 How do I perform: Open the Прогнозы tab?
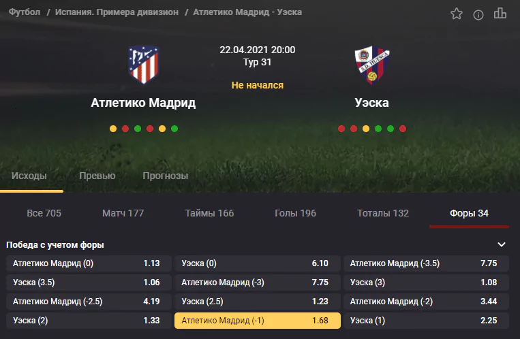click(x=165, y=176)
